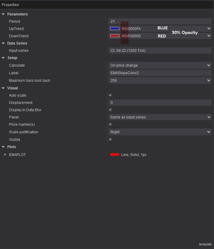Click the Period input field
This screenshot has height=249, width=214.
pos(160,22)
